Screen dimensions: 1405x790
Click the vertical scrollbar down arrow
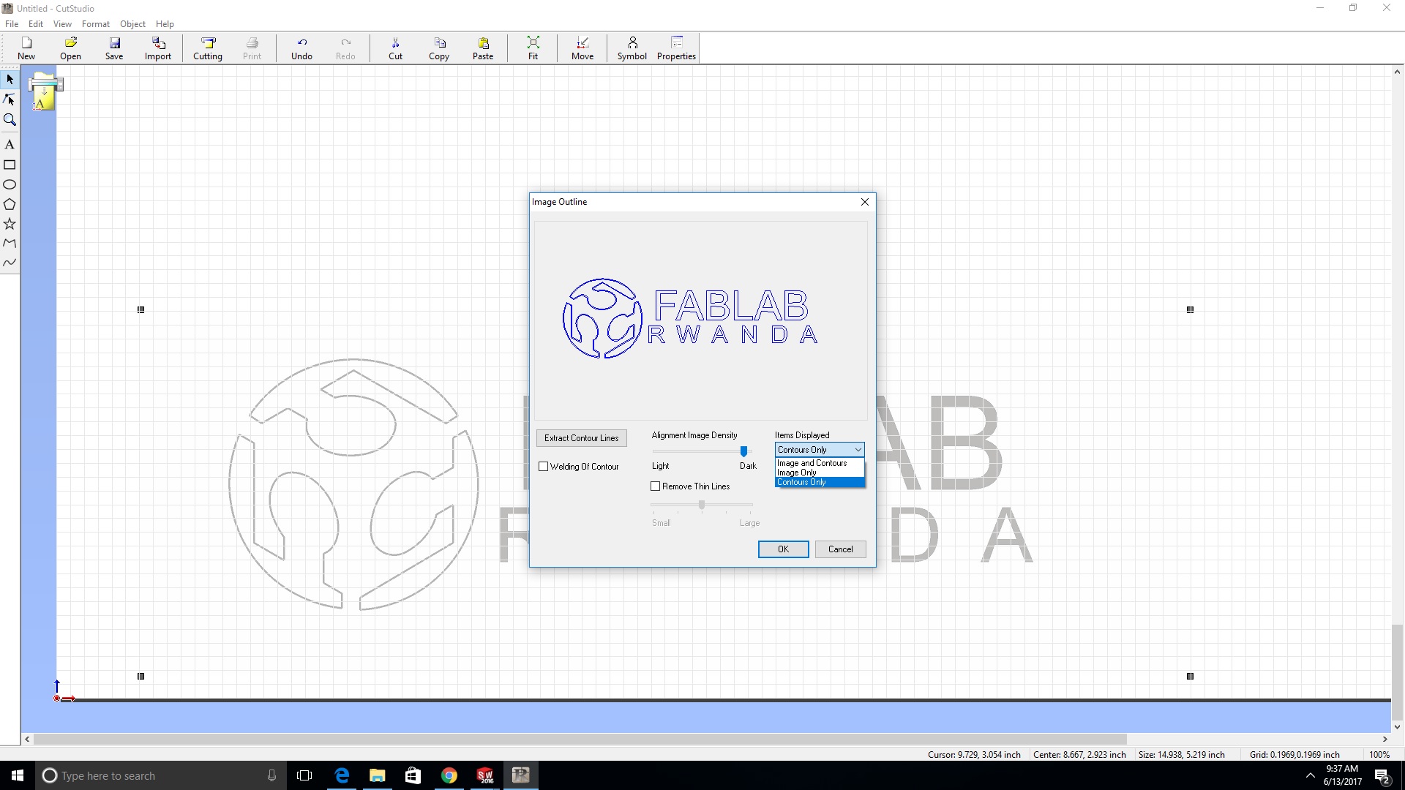coord(1397,727)
